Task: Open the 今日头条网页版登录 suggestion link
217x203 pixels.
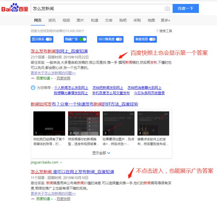Action: click(x=149, y=93)
